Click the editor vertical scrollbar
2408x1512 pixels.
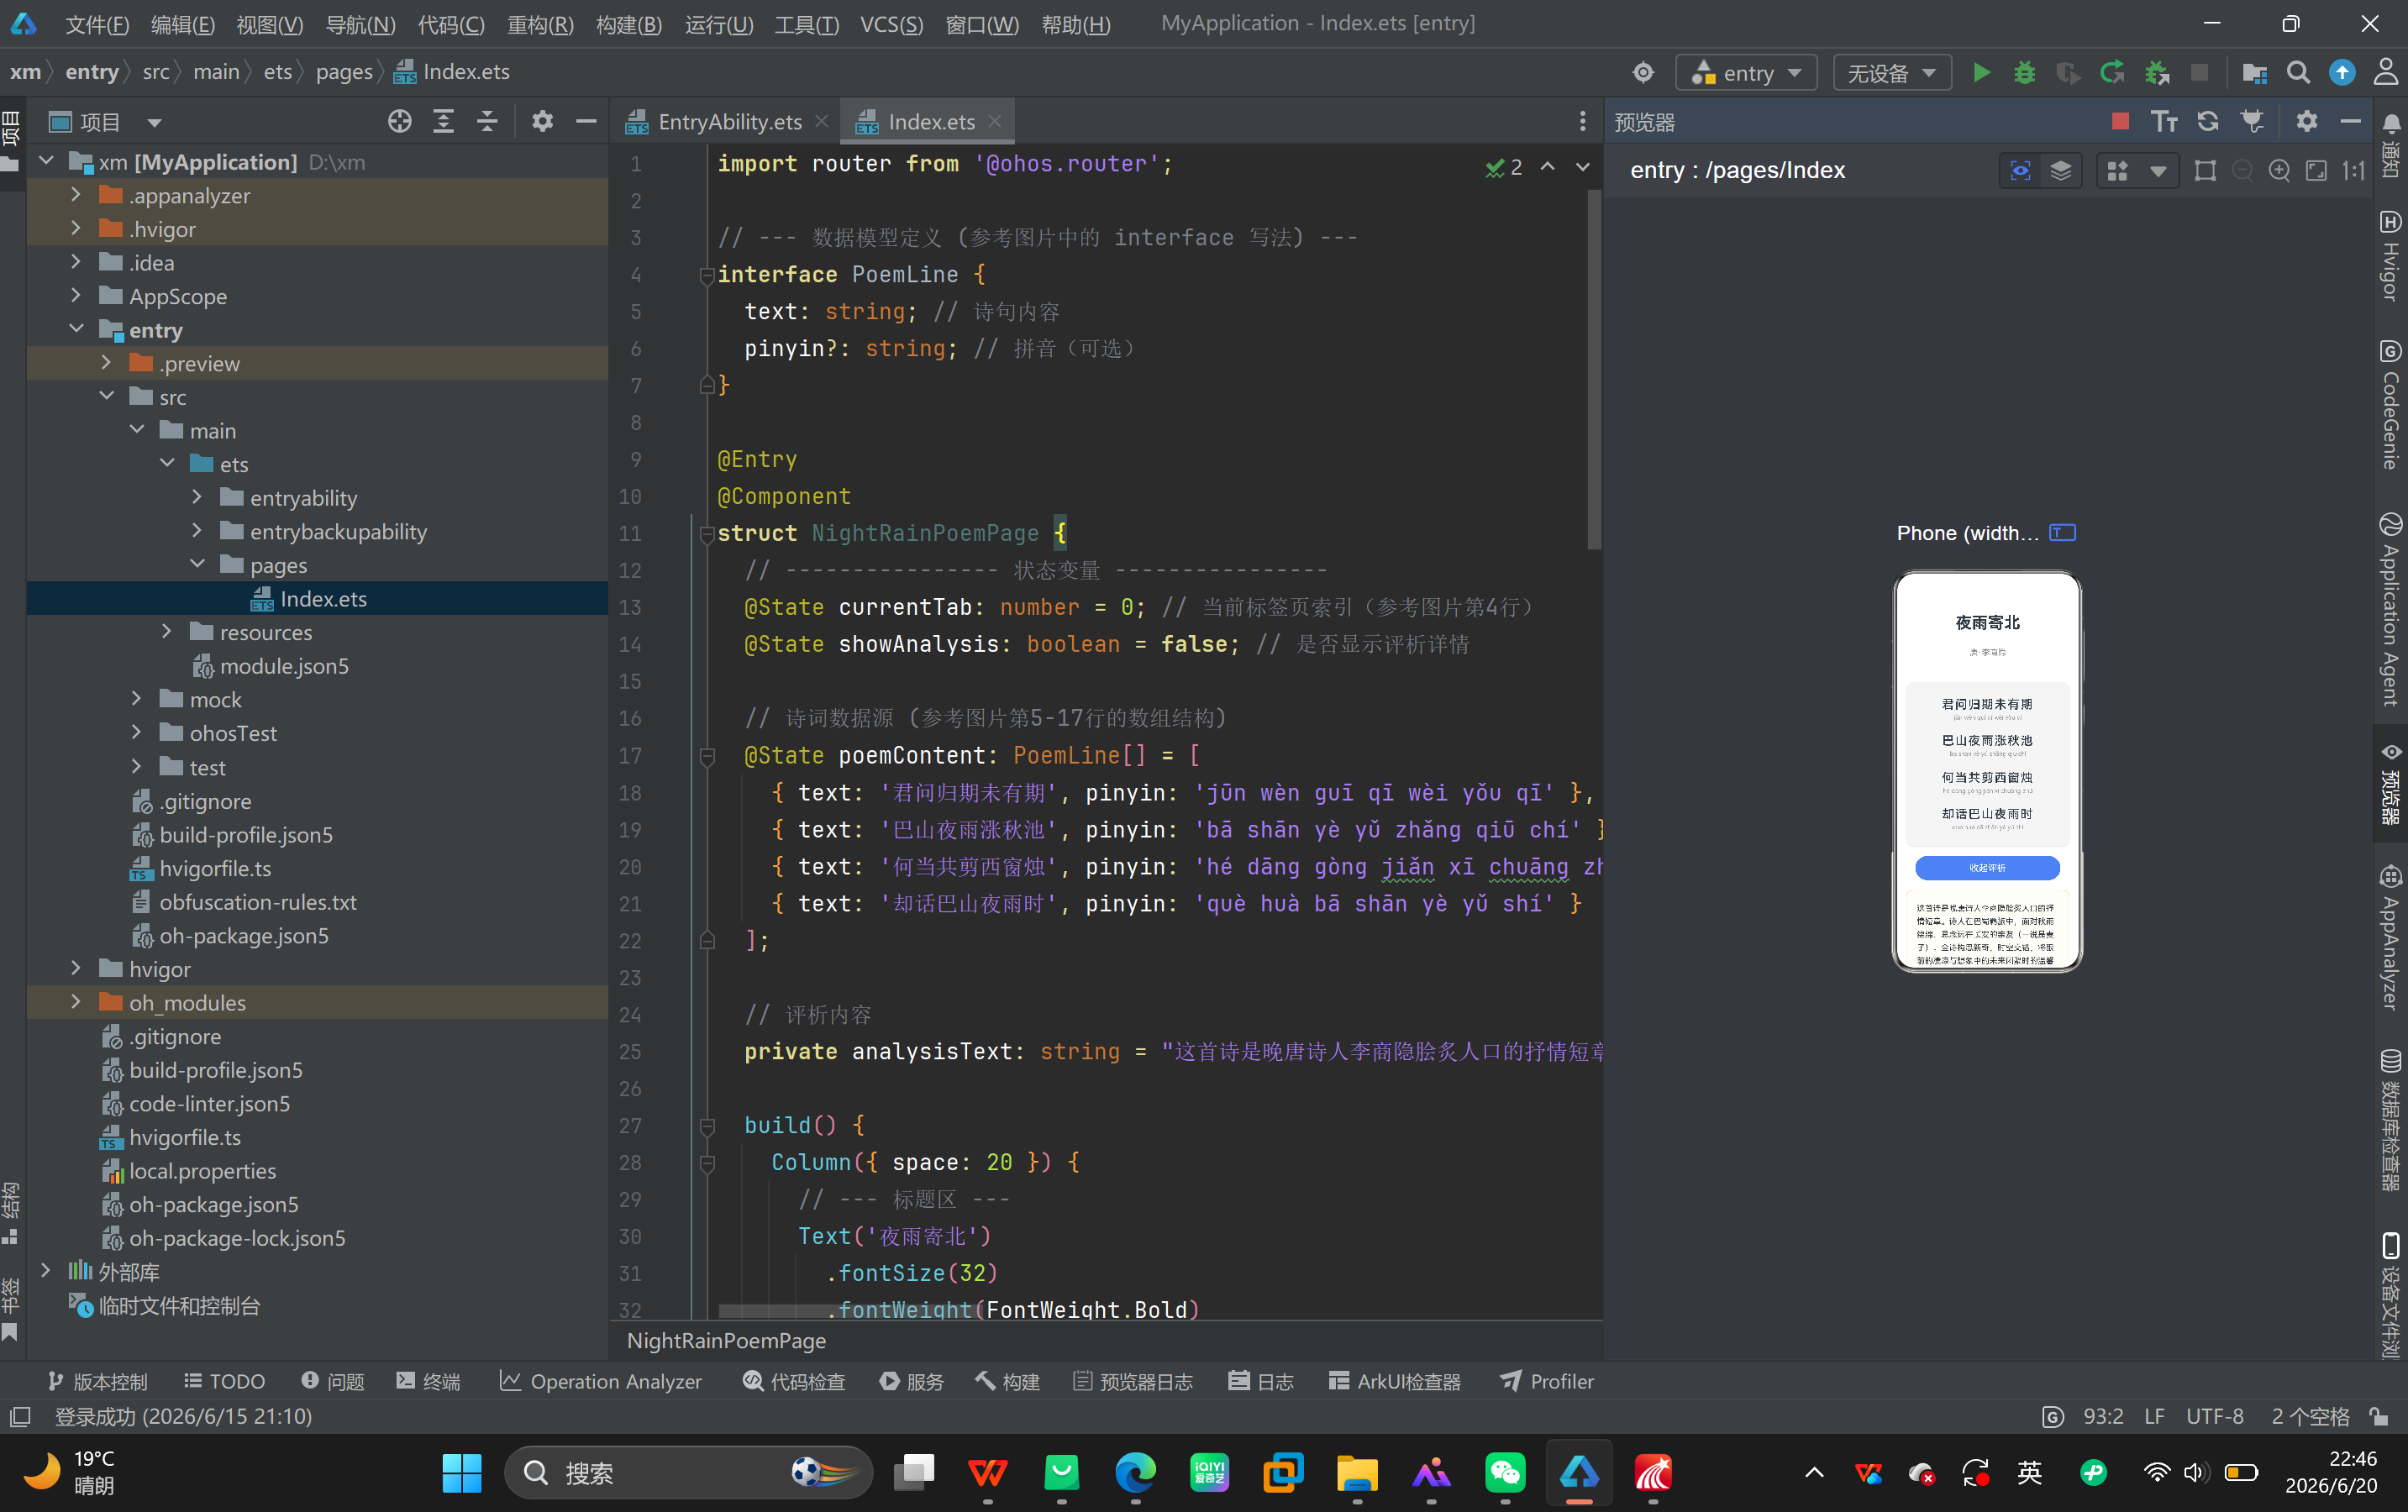1594,370
